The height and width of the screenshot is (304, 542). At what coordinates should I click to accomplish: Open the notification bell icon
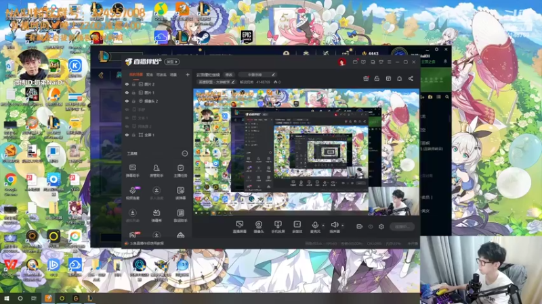click(x=399, y=78)
